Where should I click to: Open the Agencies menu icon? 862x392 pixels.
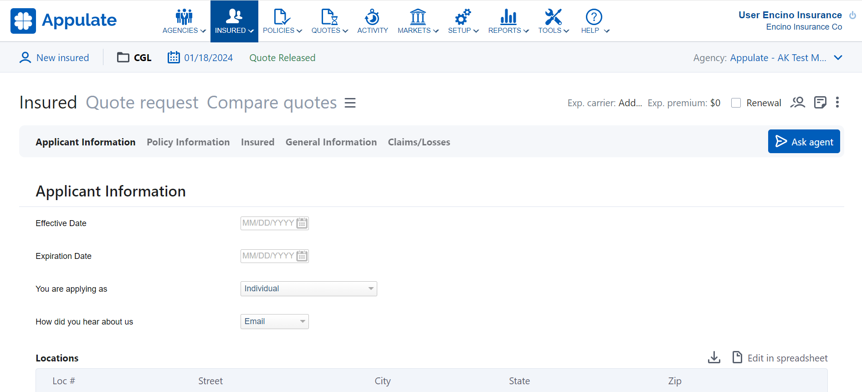coord(184,17)
